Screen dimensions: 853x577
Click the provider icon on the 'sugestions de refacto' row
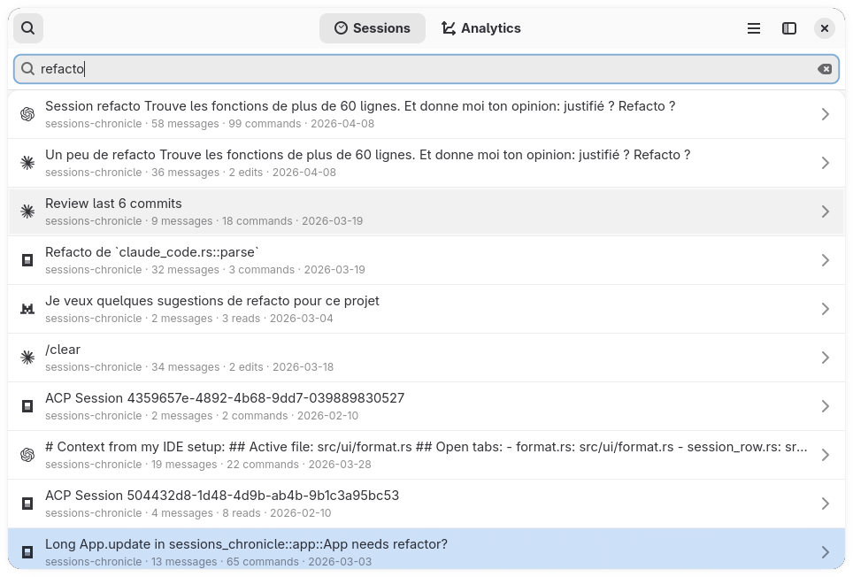(x=27, y=308)
